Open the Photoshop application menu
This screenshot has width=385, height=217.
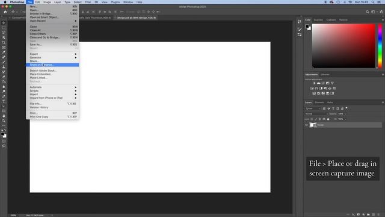[x=17, y=2]
